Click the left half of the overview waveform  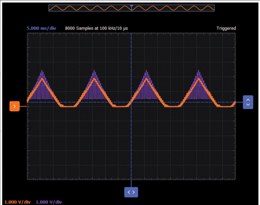[x=90, y=8]
